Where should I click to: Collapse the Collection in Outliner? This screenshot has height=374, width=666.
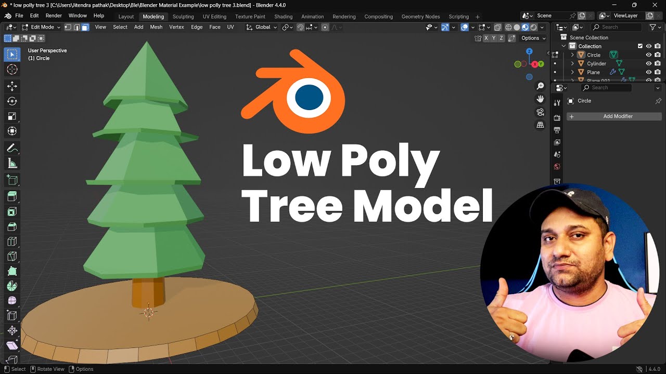tap(563, 46)
